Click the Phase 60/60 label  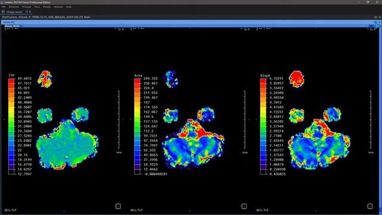pos(12,26)
